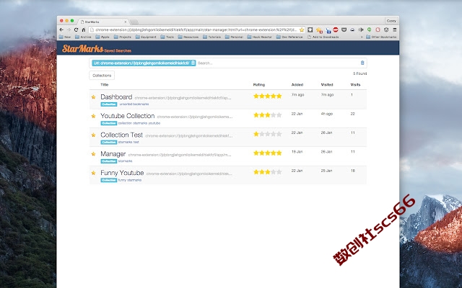Select the StarMarks browser tab
This screenshot has width=462, height=288.
103,22
